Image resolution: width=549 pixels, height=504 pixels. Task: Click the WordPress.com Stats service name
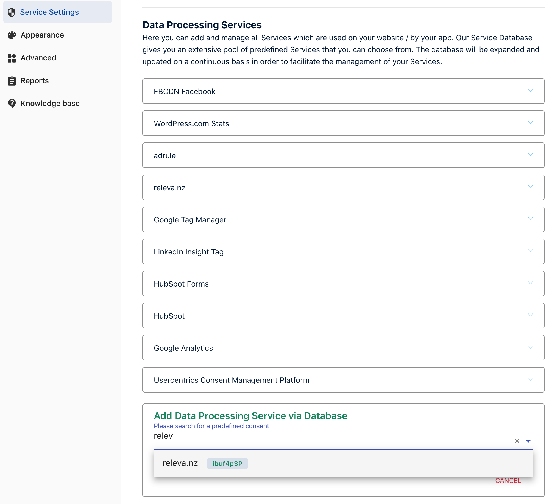click(x=191, y=123)
